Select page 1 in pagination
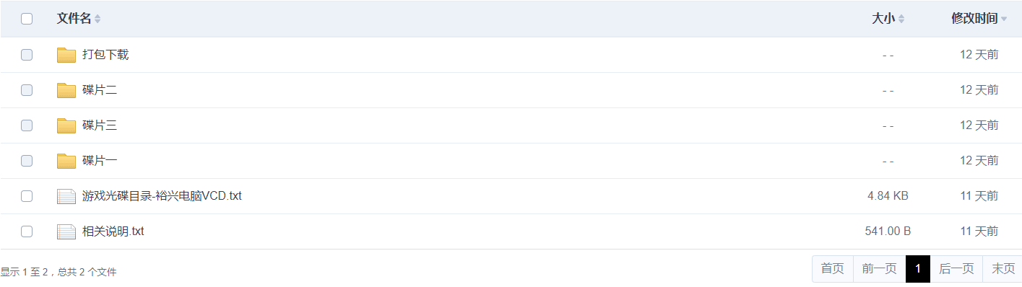The width and height of the screenshot is (1022, 287). click(x=918, y=269)
